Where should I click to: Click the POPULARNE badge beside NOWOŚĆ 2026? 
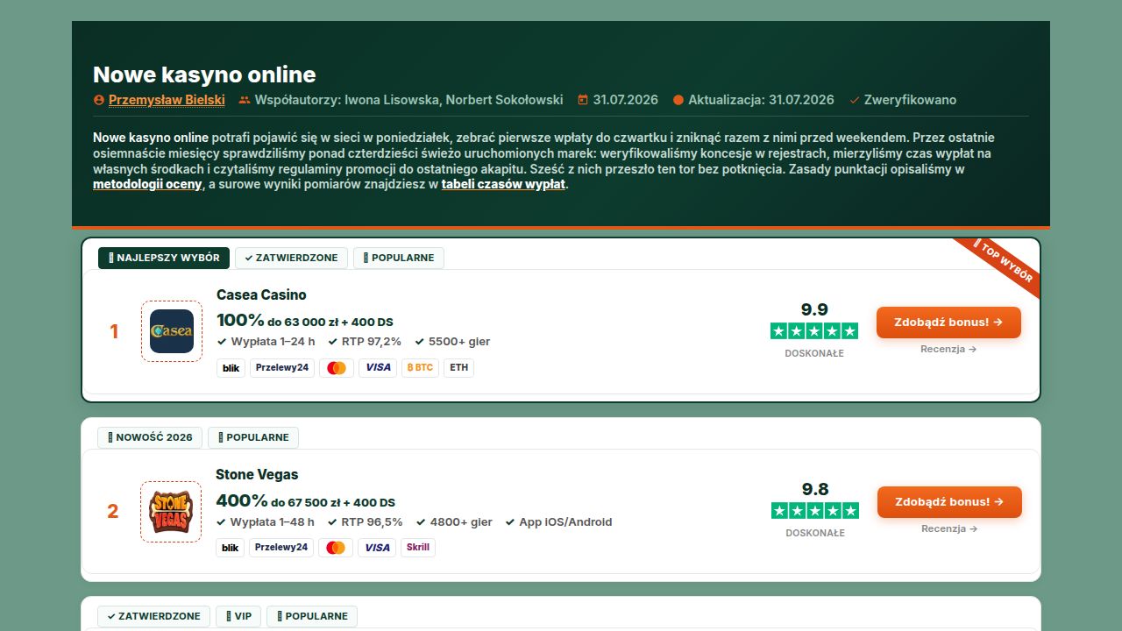tap(253, 437)
